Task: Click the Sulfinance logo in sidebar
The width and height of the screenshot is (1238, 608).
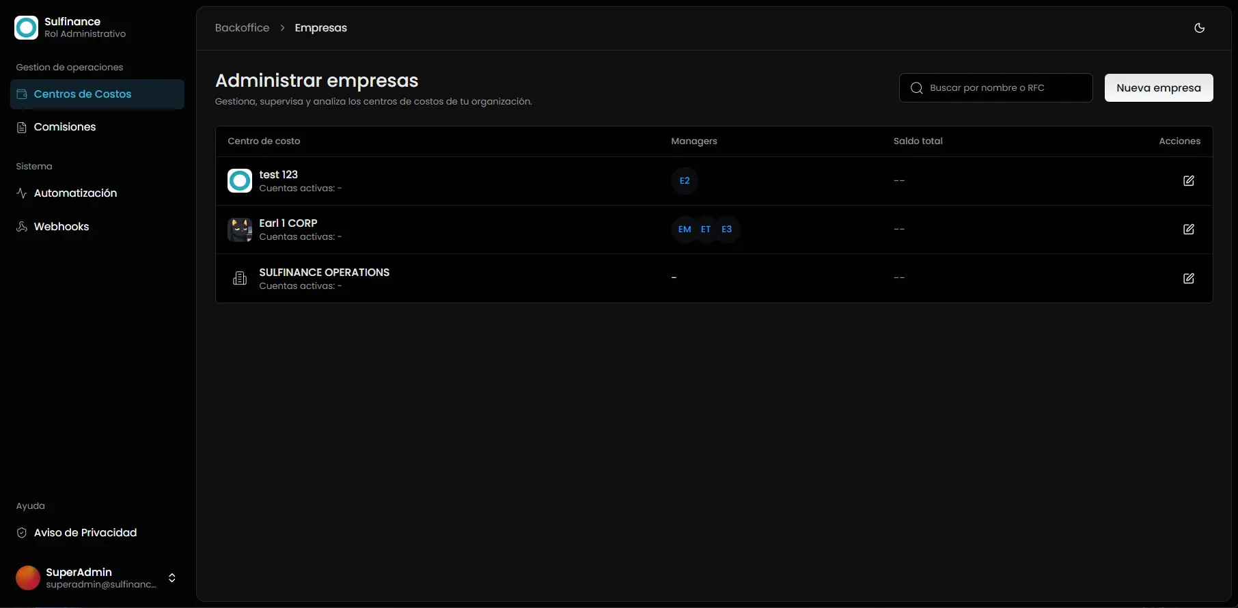Action: (x=27, y=28)
